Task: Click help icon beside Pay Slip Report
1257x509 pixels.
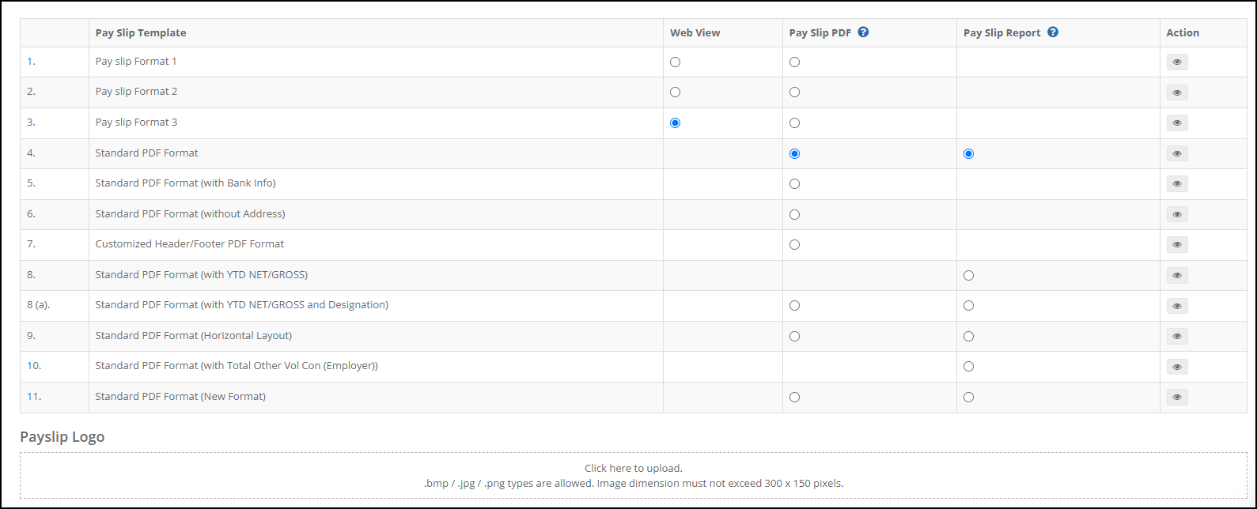Action: 1053,32
